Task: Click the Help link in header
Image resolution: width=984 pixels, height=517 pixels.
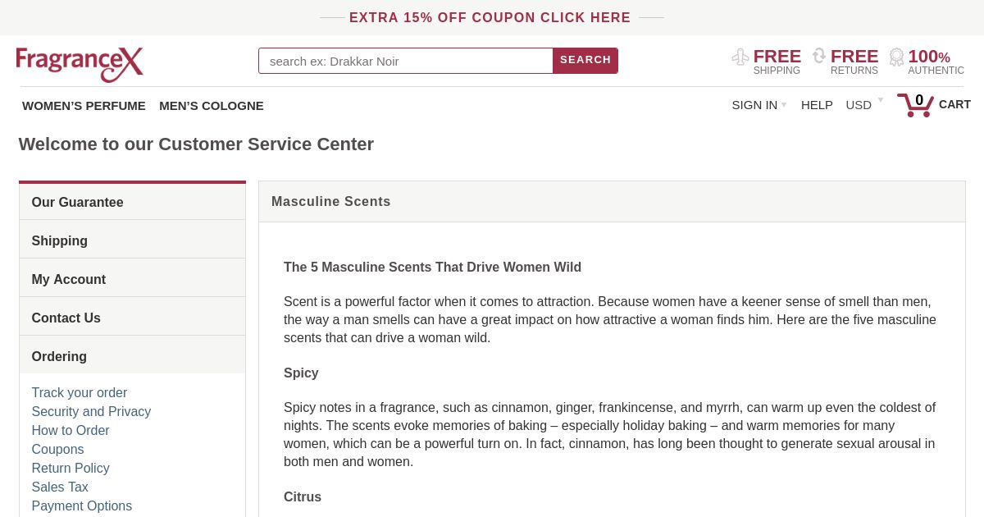Action: pos(817,105)
